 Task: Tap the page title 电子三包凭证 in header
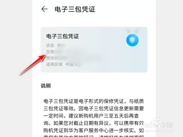[75, 9]
